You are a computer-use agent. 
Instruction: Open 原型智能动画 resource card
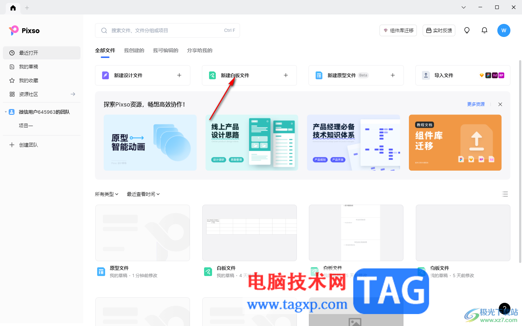click(x=150, y=143)
